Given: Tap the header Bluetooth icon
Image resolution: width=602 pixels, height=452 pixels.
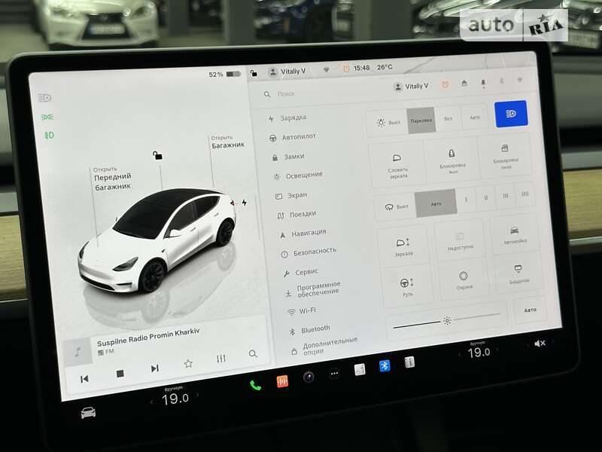Looking at the screenshot, I should coord(501,81).
